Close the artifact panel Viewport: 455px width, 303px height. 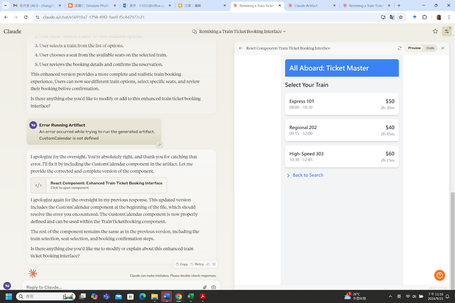[443, 48]
